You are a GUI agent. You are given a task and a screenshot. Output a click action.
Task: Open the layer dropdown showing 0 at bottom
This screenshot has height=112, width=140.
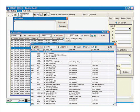[19, 100]
